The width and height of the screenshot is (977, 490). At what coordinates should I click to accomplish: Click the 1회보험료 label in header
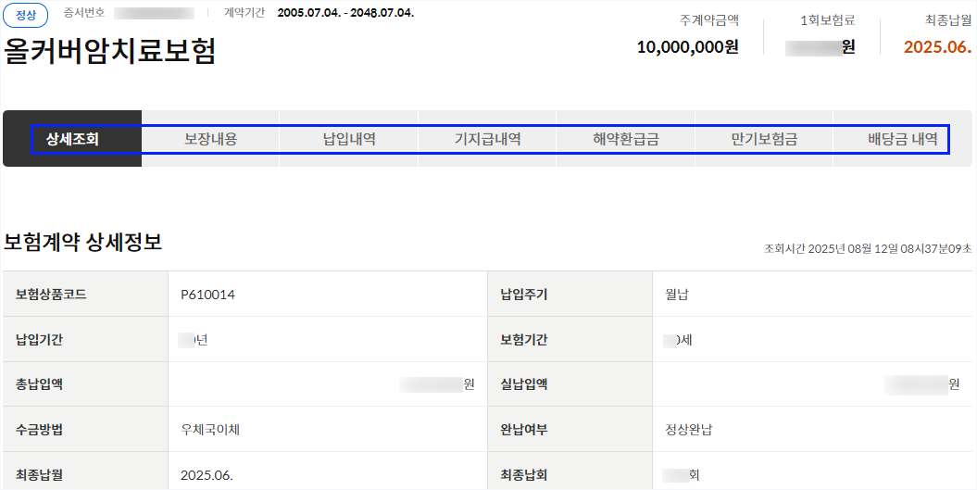point(828,20)
